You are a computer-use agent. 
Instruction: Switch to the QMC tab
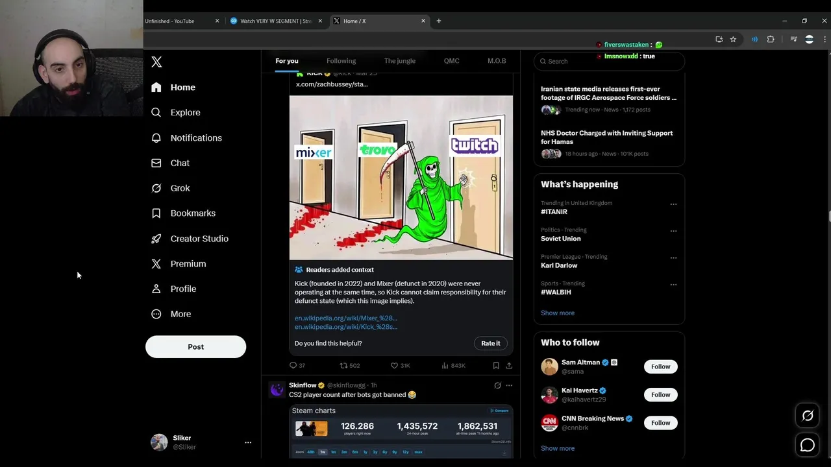point(452,61)
